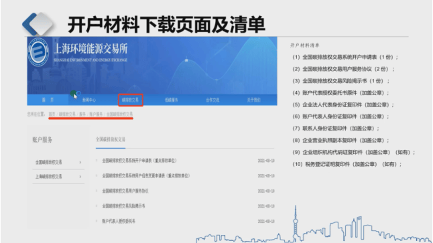Screen dimensions: 433x243
Task: Click checklist item (3) 风险揭示书（1份）
Action: click(341, 81)
